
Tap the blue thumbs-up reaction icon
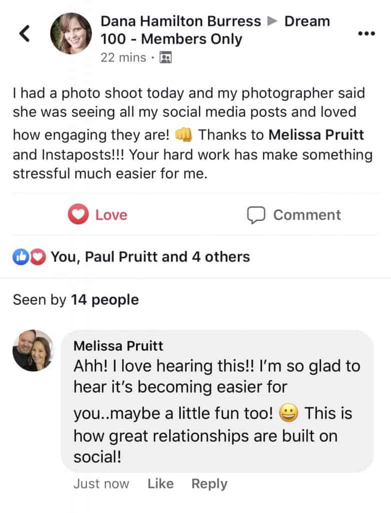point(21,257)
